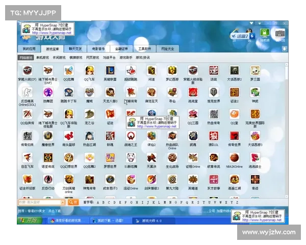Open the 问道 game icon
Screen dimensions: 306x245
click(x=151, y=71)
